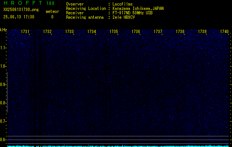Click the 0.8 kHz axis label
Image resolution: width=232 pixels, height=147 pixels.
pos(3,103)
